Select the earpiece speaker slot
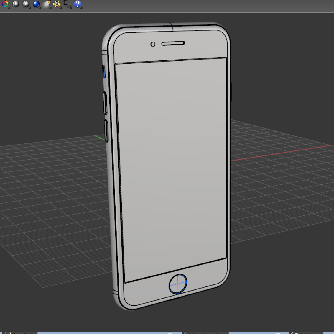334x334 pixels. click(173, 43)
